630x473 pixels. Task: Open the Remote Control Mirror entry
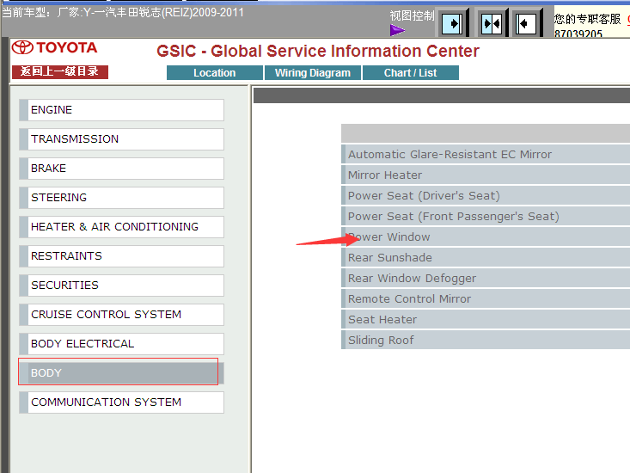click(486, 298)
